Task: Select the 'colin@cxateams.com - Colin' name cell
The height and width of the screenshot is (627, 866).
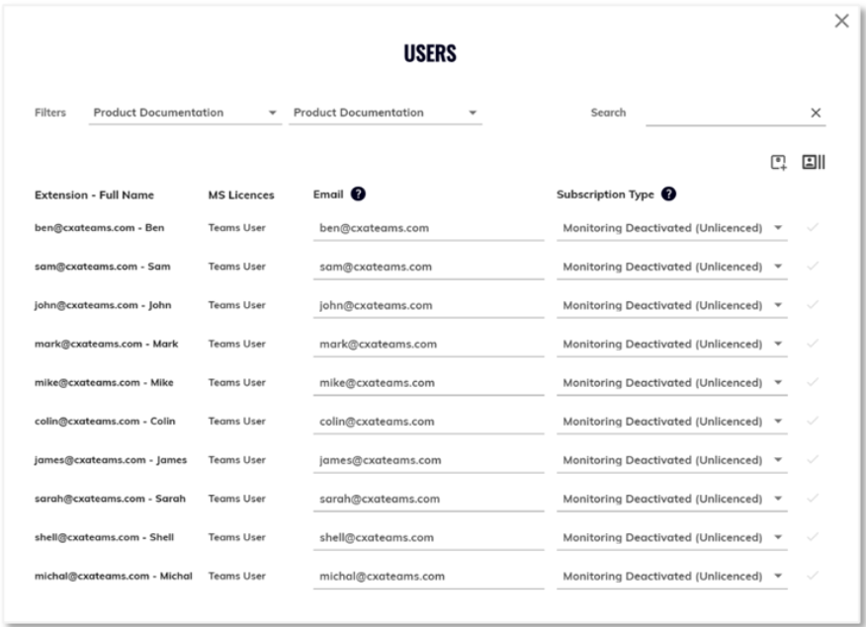Action: pos(105,422)
